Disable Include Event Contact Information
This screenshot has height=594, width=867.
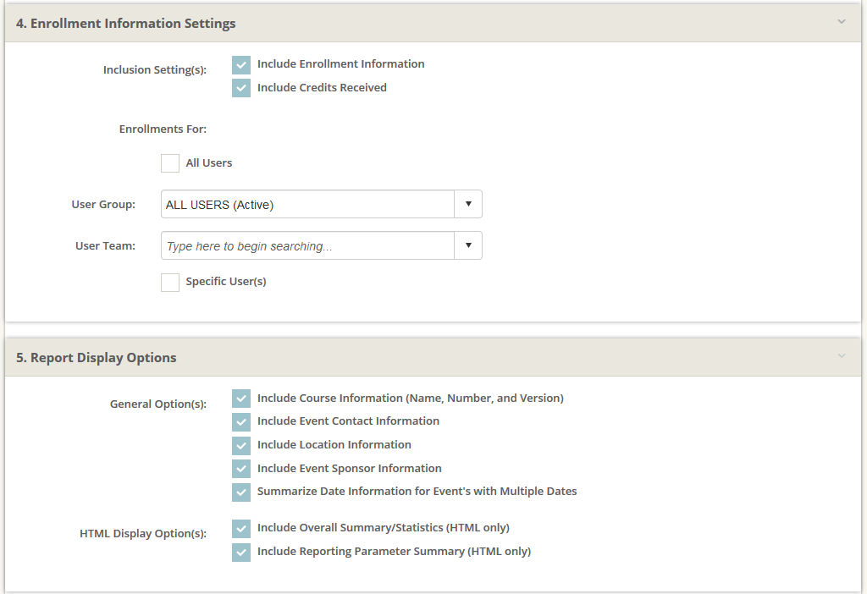(x=241, y=421)
